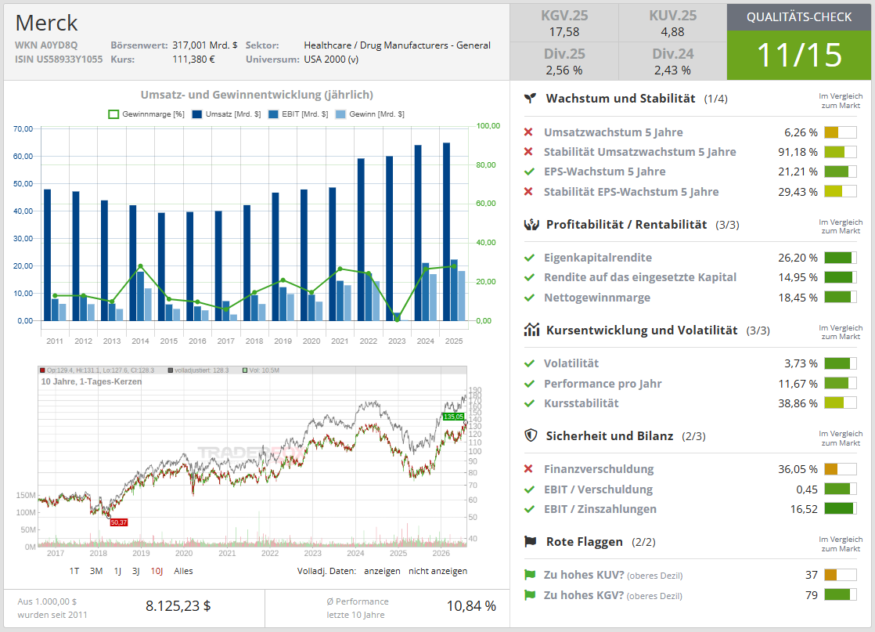Click anzeigen for Volladj. Daten

[382, 571]
